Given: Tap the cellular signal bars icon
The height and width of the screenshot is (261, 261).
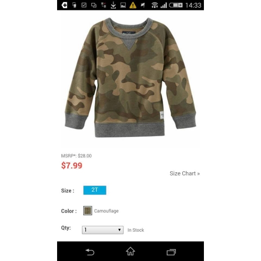Looking at the screenshot, I should pyautogui.click(x=164, y=5).
